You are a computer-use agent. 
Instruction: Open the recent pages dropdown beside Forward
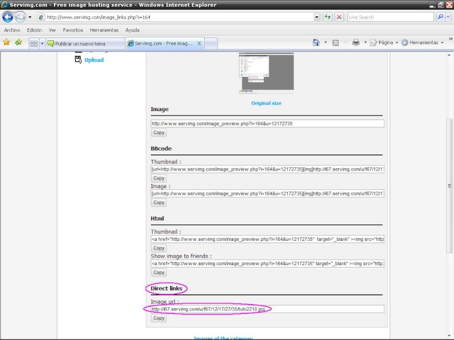(x=30, y=17)
